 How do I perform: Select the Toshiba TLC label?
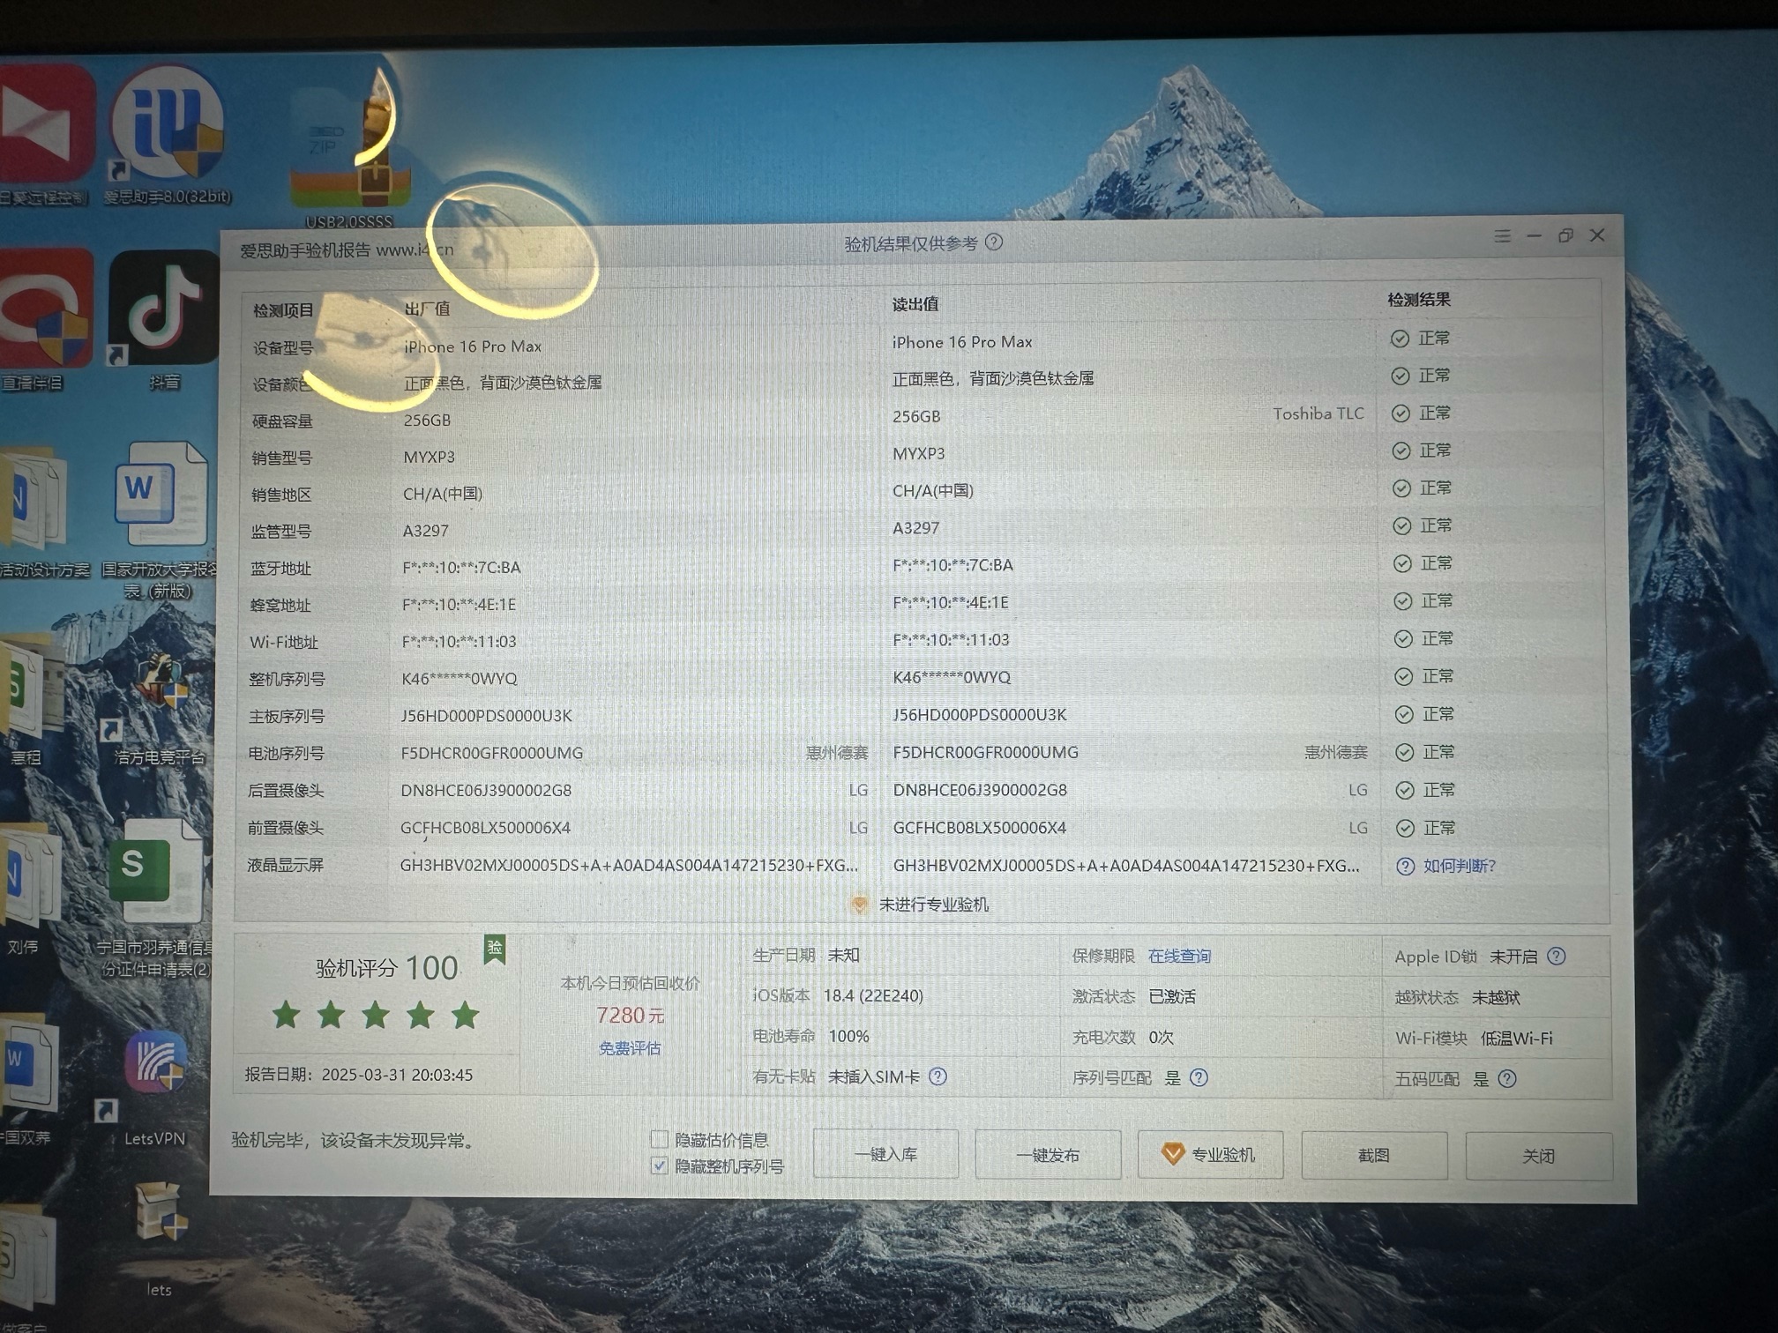(x=1319, y=413)
